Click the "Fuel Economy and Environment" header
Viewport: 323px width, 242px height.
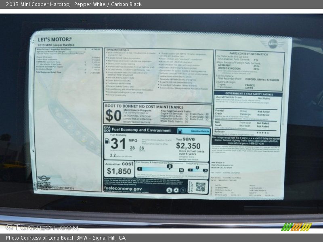[141, 130]
